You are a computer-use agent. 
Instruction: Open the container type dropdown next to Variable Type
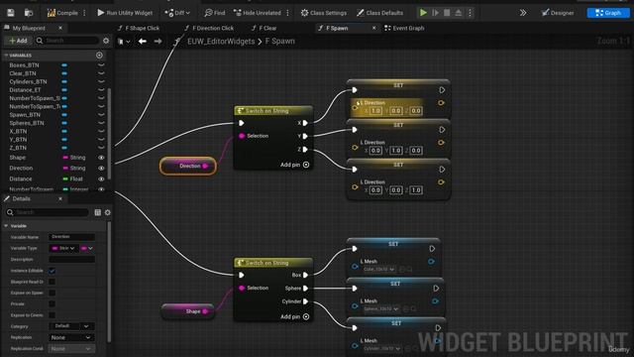(87, 248)
